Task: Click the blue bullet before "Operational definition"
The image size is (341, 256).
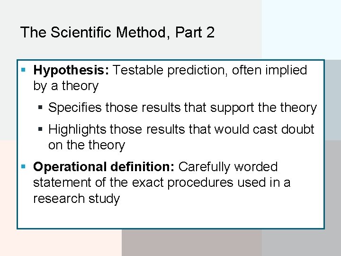Action: click(24, 167)
